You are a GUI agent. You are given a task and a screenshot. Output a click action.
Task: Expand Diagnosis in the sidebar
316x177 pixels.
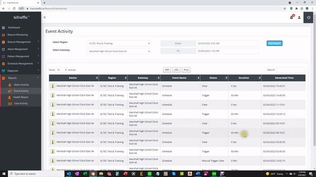(x=20, y=71)
